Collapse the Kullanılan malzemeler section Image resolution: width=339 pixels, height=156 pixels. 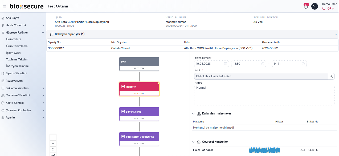[x=193, y=114]
